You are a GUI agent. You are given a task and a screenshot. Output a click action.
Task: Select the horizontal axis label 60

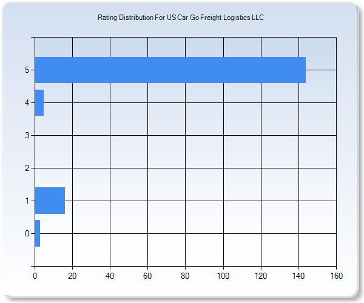coord(147,276)
